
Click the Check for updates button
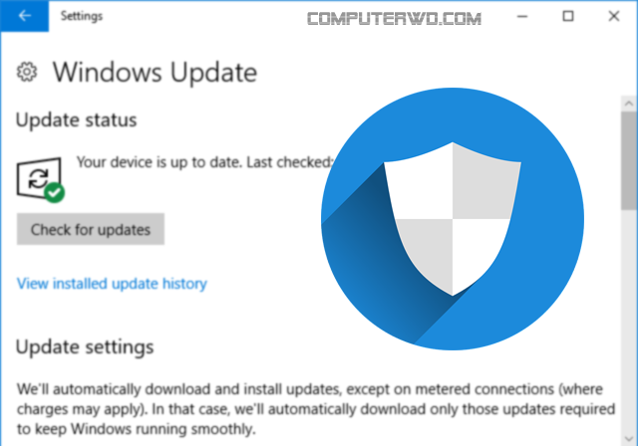(x=91, y=229)
